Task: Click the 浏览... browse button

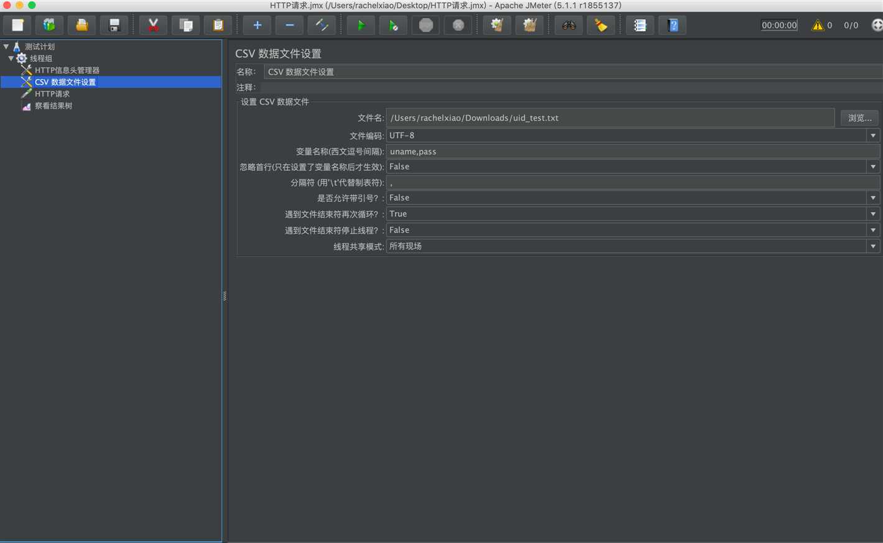Action: pos(859,118)
